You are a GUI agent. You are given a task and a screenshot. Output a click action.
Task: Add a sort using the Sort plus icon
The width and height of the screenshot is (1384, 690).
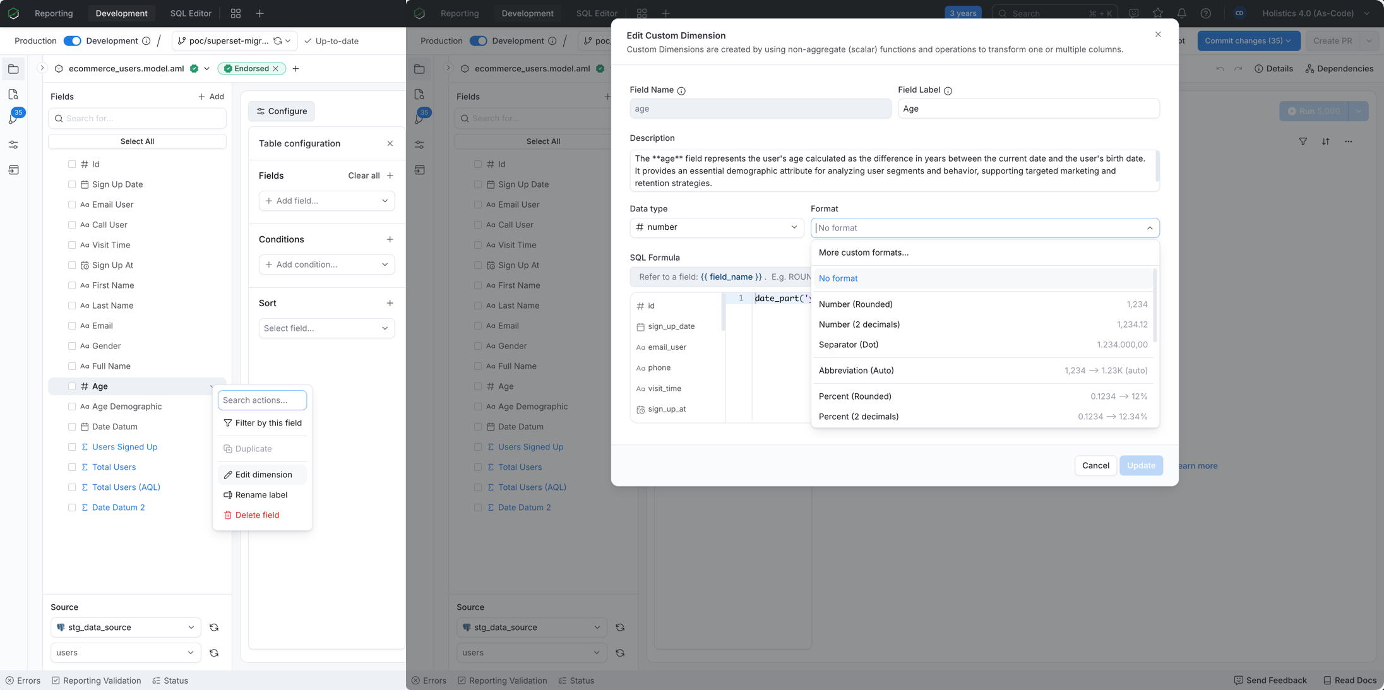click(x=390, y=303)
